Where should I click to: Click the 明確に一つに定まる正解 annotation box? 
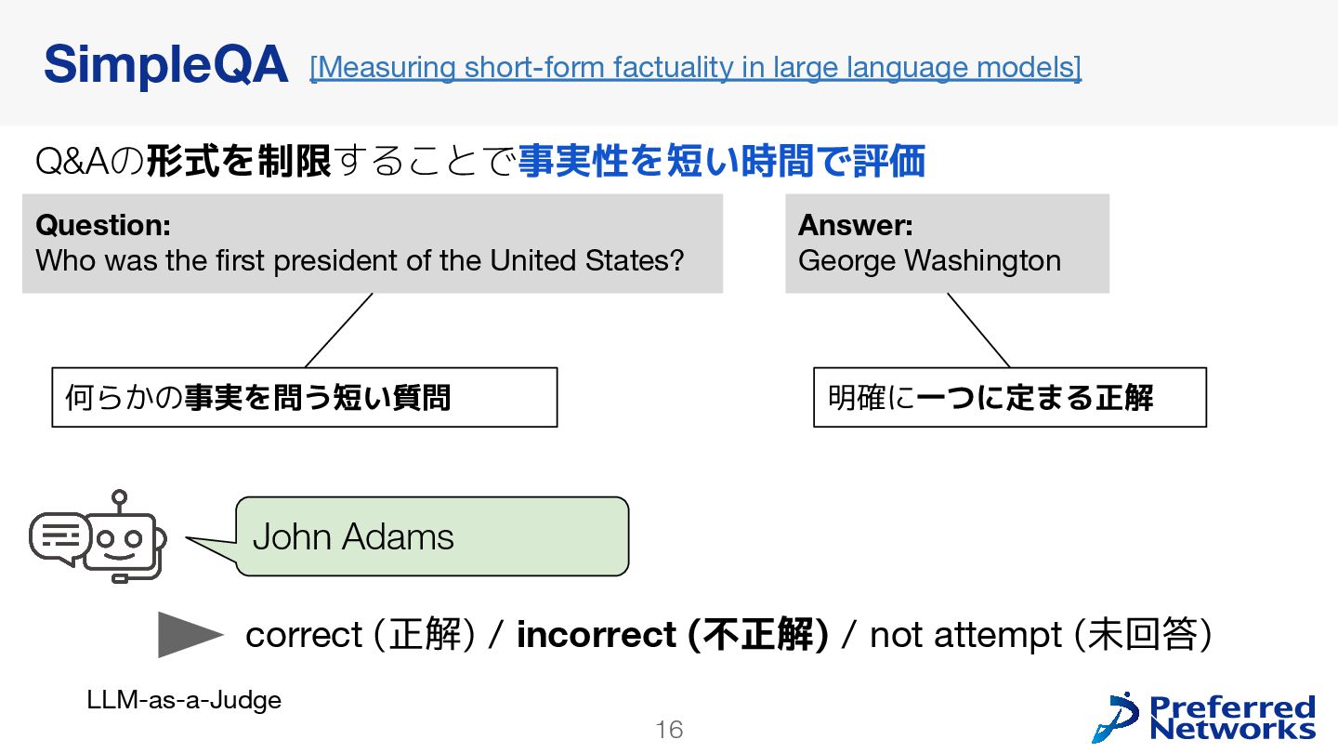click(1010, 397)
